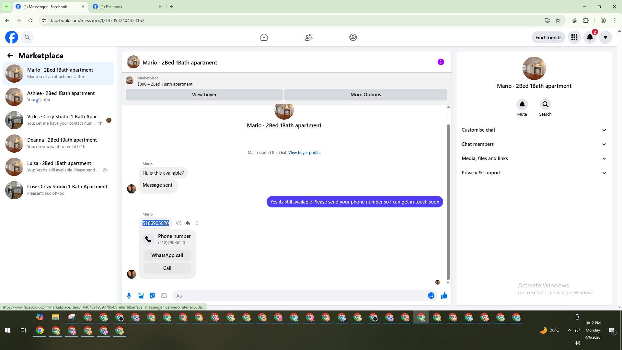Open Ashlee 2Bed 1Bath apartment conversation

tap(58, 97)
